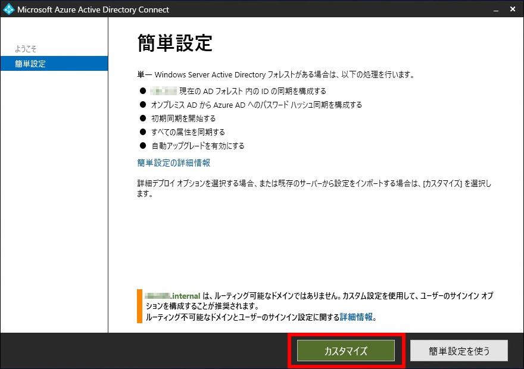The width and height of the screenshot is (524, 369).
Task: Click the 自動アップグレードを有効にする bullet text
Action: coord(198,146)
